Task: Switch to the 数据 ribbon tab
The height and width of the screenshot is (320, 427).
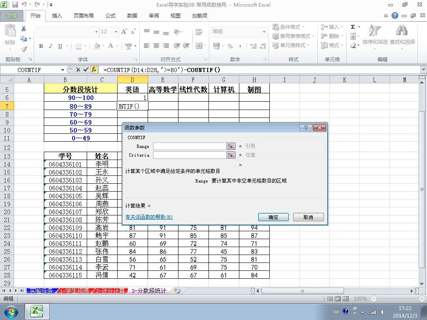Action: tap(132, 16)
